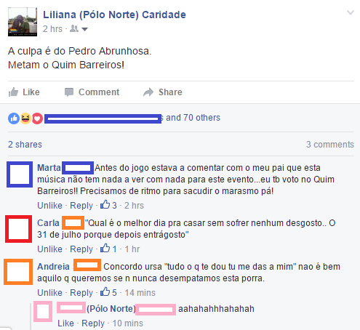The image size is (360, 330).
Task: Open the post author's profile picture
Action: point(23,22)
